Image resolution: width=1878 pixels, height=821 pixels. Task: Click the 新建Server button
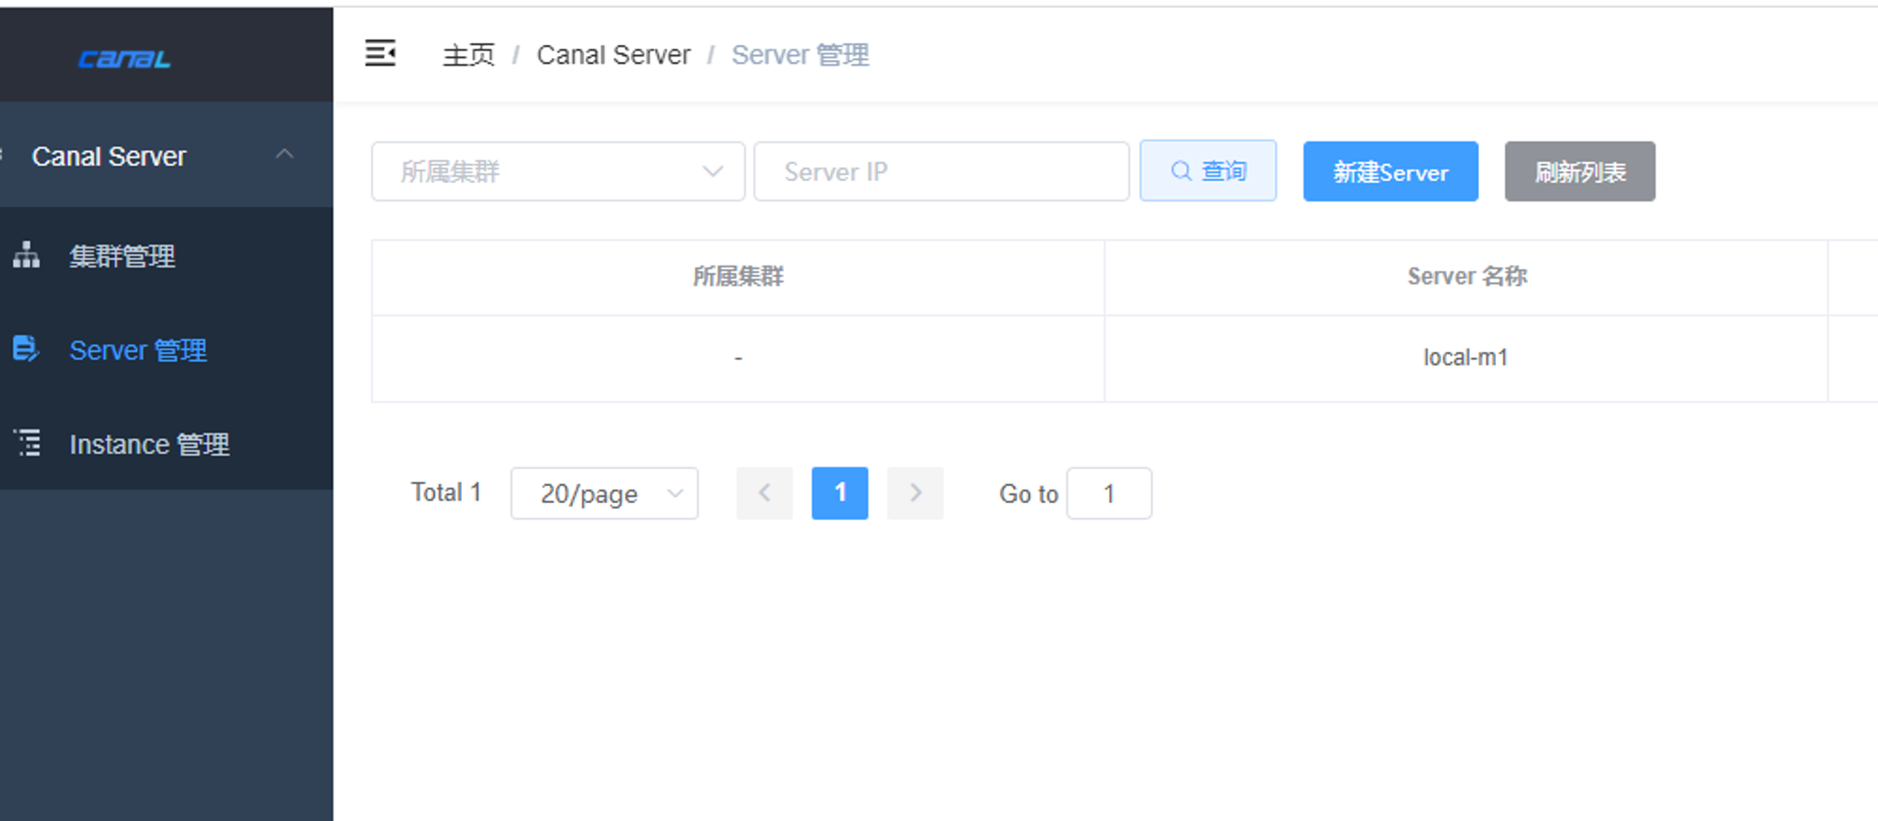(x=1391, y=172)
